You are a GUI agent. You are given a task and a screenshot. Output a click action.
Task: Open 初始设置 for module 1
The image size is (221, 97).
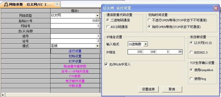click(75, 56)
